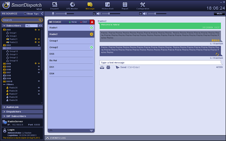Toggle eye visibility for Radio22

pos(39,42)
